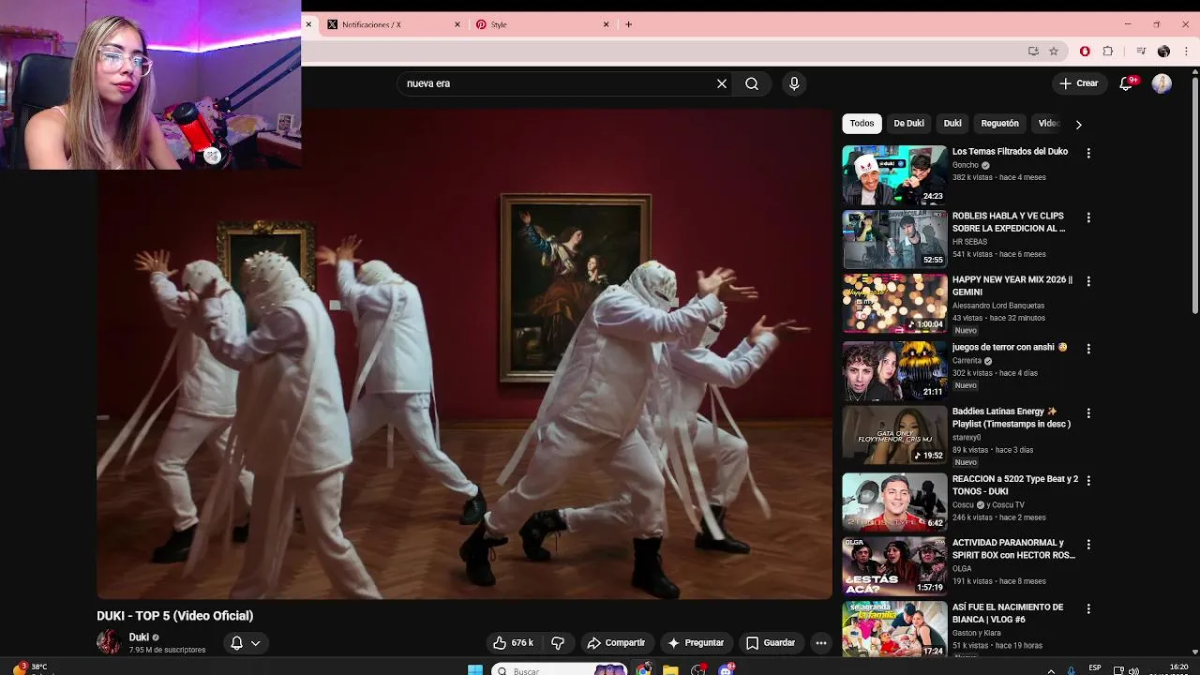Click the DUKI - TOP 5 video player
This screenshot has width=1200, height=675.
click(x=464, y=353)
